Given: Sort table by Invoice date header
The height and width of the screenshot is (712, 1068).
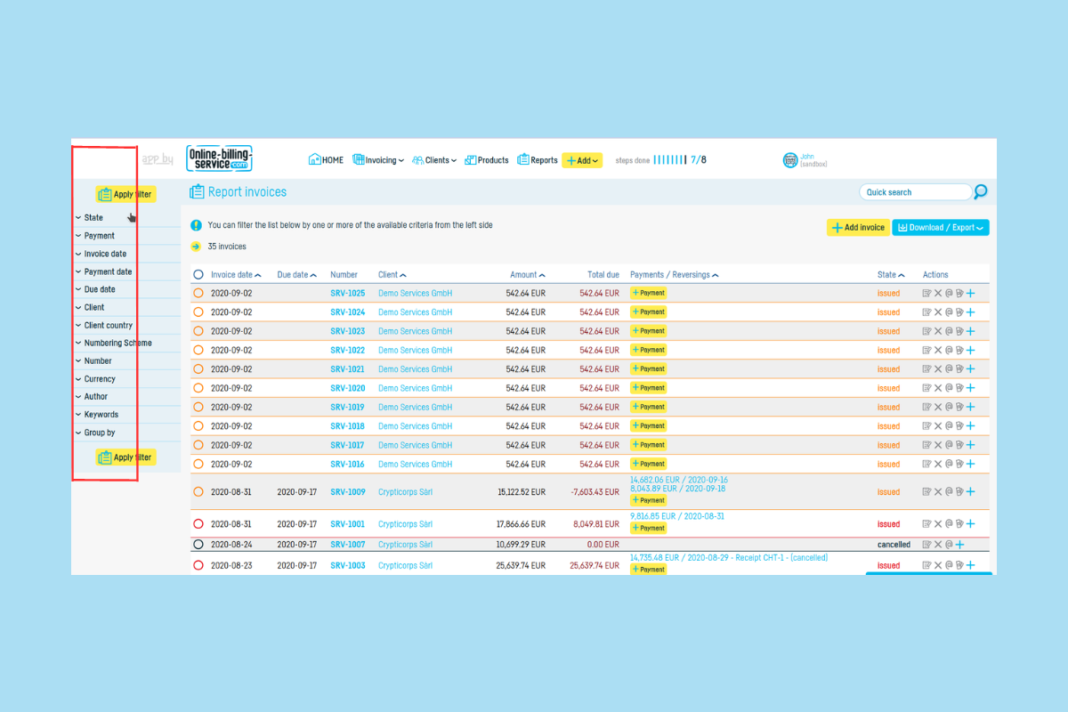Looking at the screenshot, I should click(236, 275).
